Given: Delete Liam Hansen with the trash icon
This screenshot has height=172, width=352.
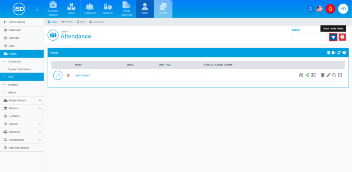Looking at the screenshot, I should [x=322, y=75].
